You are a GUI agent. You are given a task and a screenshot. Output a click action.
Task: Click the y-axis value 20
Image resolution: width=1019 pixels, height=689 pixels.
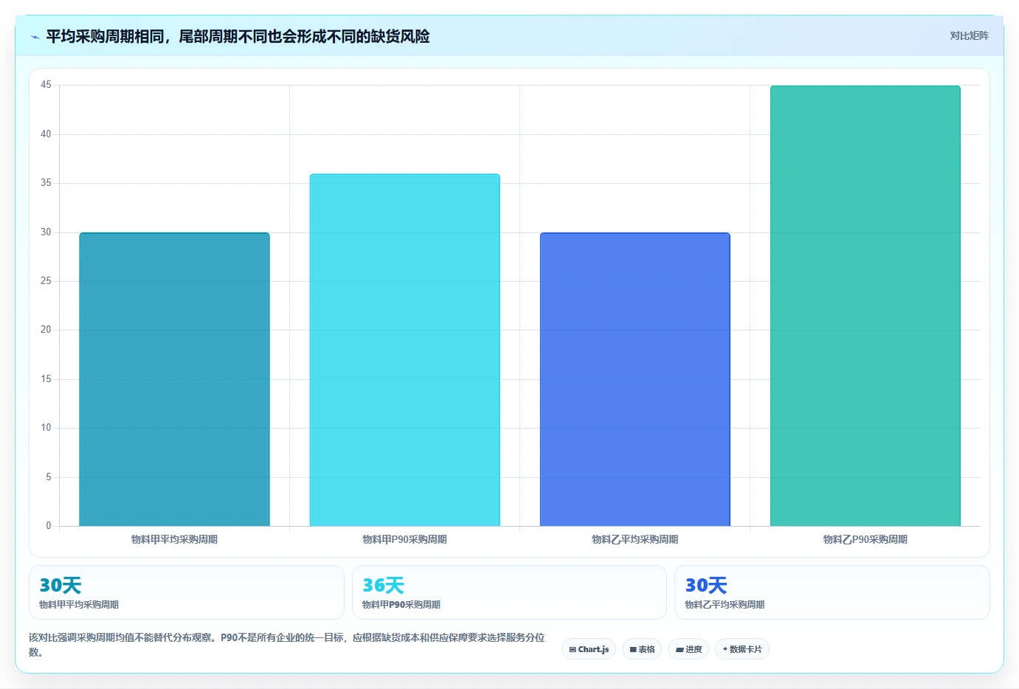[46, 330]
